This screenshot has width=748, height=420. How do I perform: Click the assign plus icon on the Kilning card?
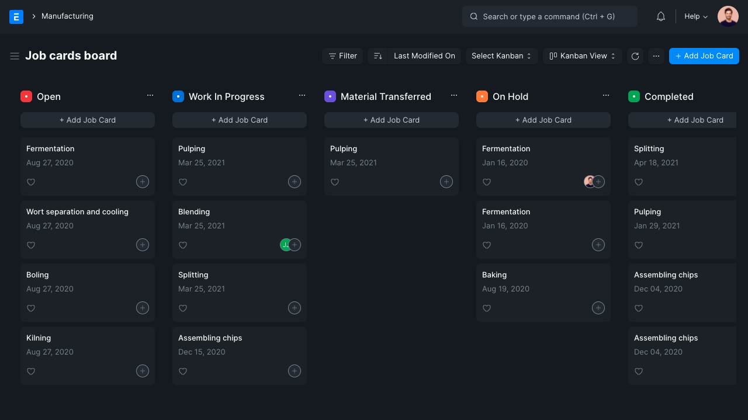(x=143, y=371)
